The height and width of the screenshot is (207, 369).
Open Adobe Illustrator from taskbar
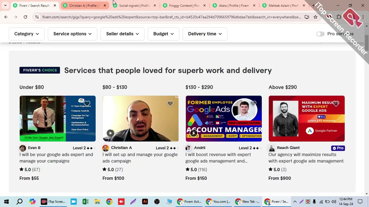[145, 202]
